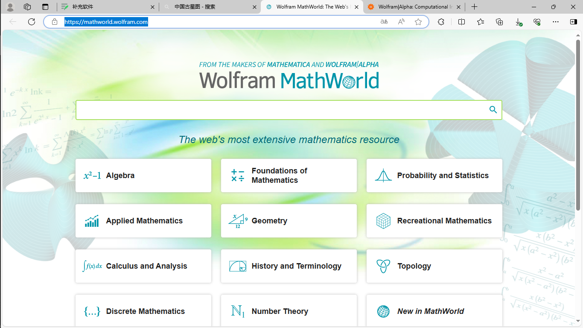Click the Probability and Statistics bell curve icon
Viewport: 583px width, 328px height.
click(383, 176)
